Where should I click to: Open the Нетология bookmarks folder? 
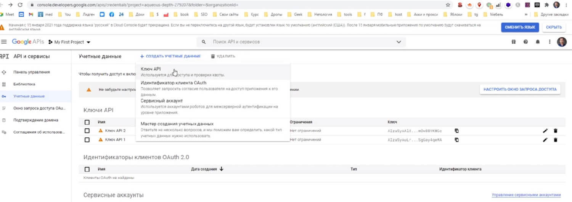pyautogui.click(x=320, y=14)
